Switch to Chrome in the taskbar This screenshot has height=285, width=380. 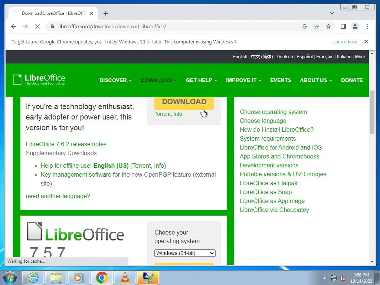tap(102, 278)
